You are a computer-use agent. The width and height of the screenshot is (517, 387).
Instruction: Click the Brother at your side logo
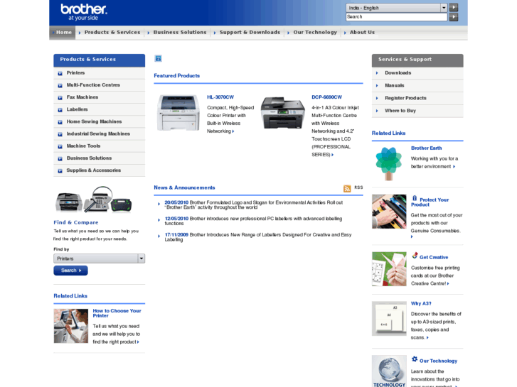coord(84,12)
